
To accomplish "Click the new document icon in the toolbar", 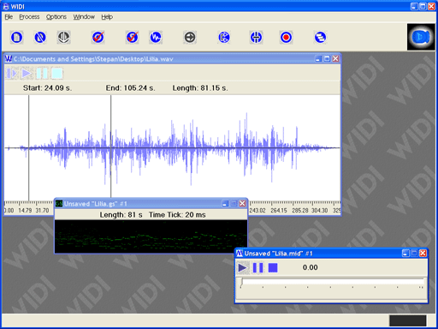I will [x=16, y=38].
